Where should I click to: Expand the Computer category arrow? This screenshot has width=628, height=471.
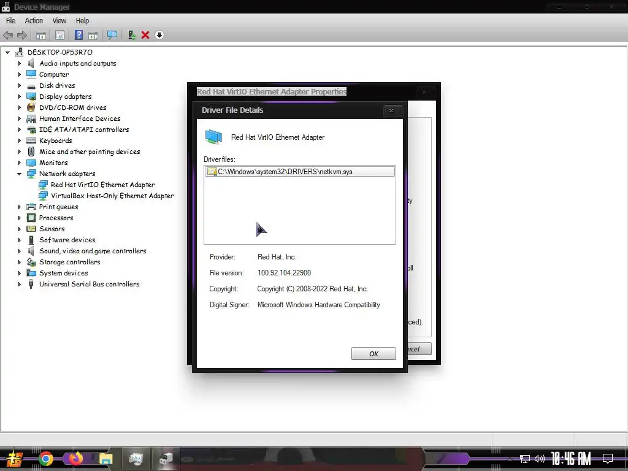click(x=19, y=74)
